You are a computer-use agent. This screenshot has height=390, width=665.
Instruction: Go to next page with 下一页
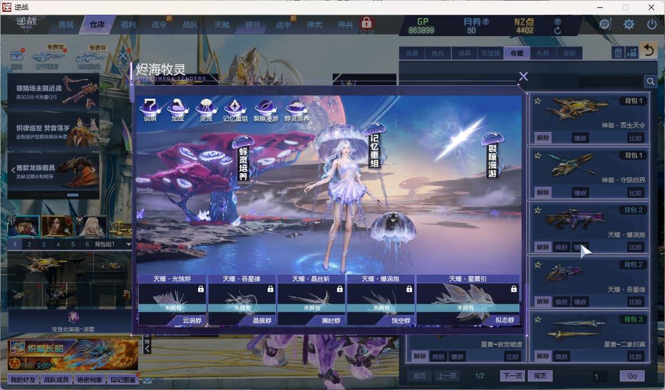513,376
